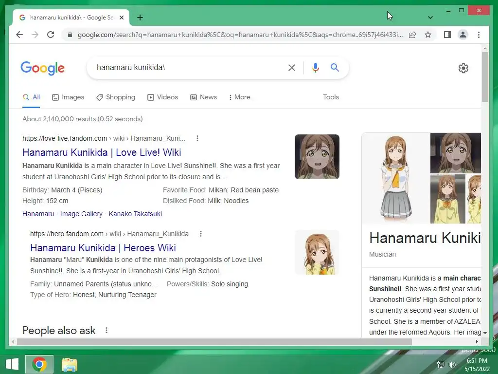Start voice search with the microphone icon
This screenshot has height=374, width=498.
[315, 67]
